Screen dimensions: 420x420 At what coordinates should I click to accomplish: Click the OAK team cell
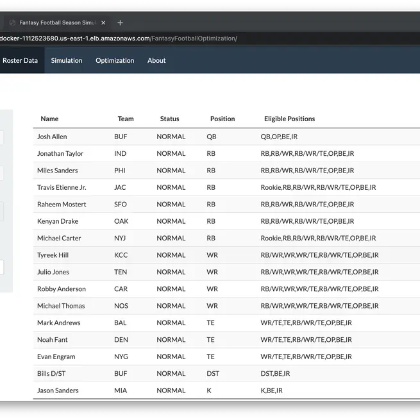pos(121,221)
